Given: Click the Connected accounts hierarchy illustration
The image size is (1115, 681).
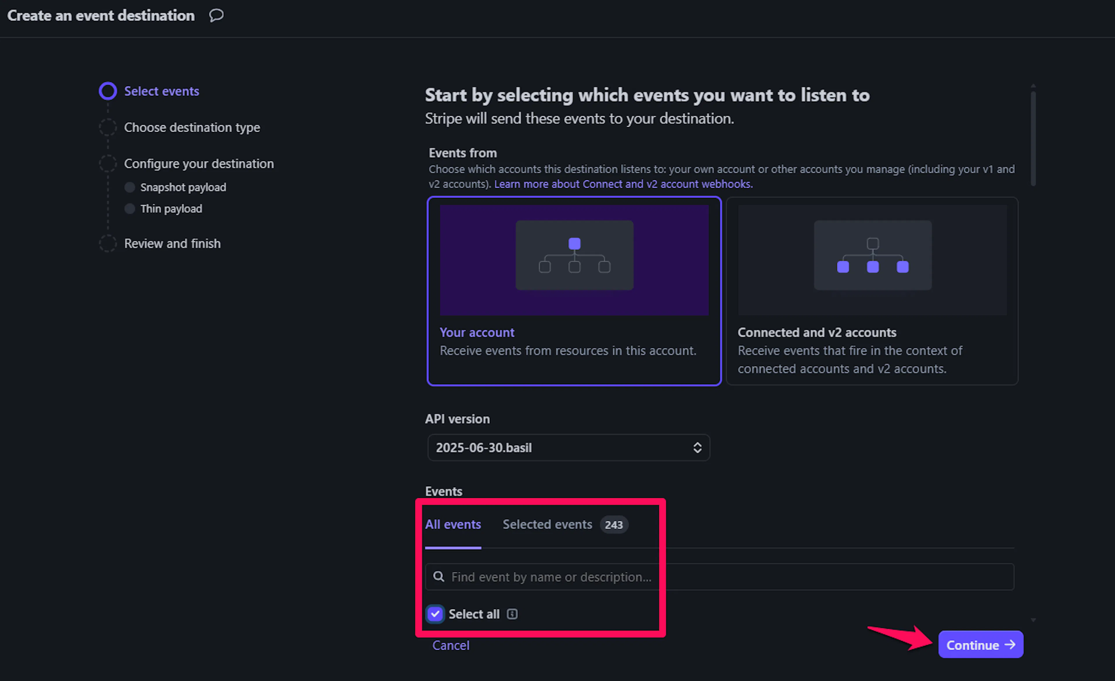Looking at the screenshot, I should point(872,256).
